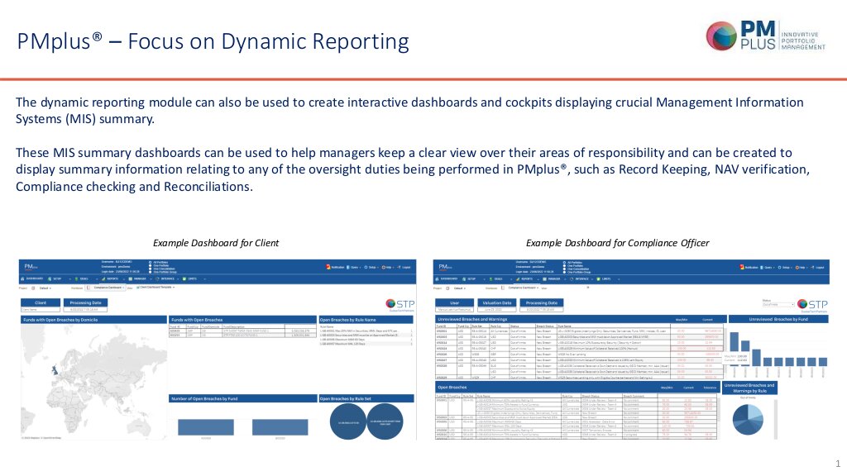Screen dimensions: 847x476
Task: Click Help icon in Compliance Officer dashboard
Action: click(797, 268)
